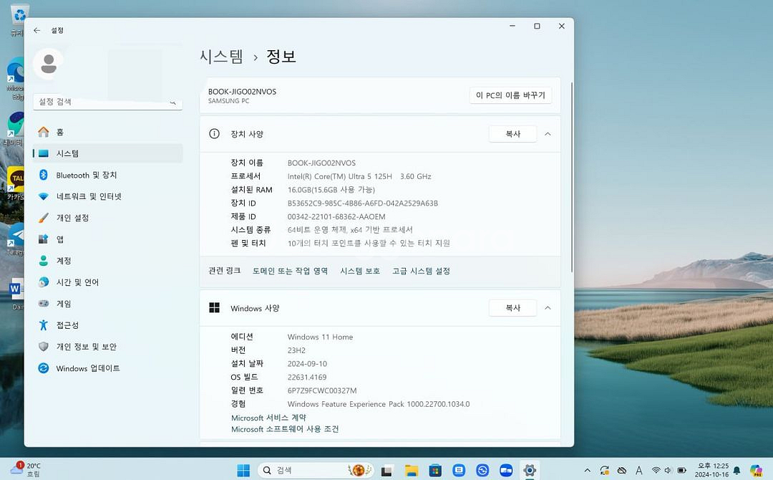Image resolution: width=773 pixels, height=480 pixels.
Task: Open 도메인 또는 작업 영역 link
Action: [290, 271]
